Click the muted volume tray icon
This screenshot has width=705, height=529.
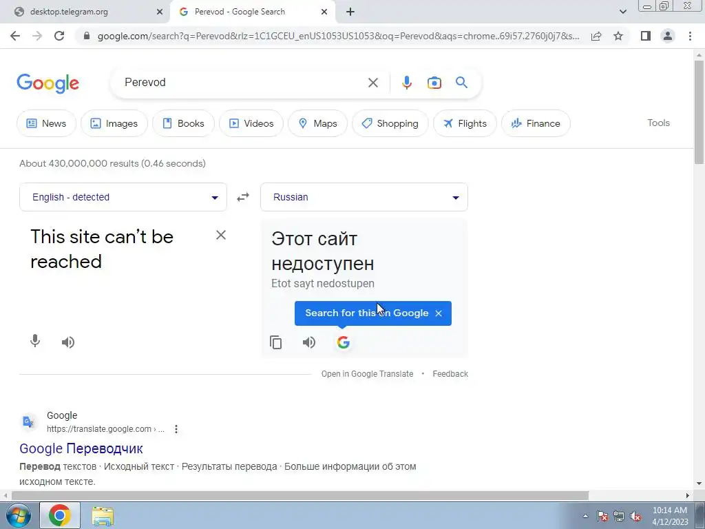coord(635,517)
